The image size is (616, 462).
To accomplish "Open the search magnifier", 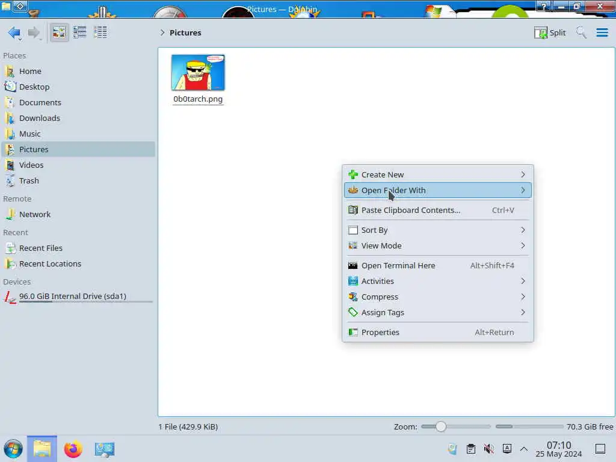I will pos(581,32).
